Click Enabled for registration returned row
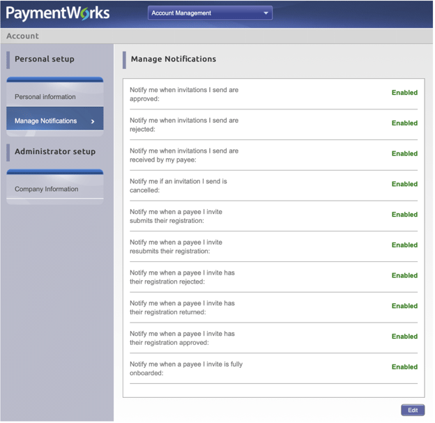This screenshot has width=435, height=423. tap(405, 306)
